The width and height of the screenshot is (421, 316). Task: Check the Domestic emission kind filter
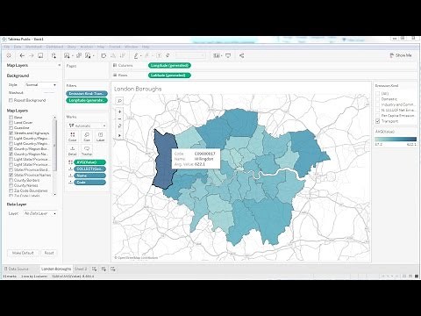[378, 99]
